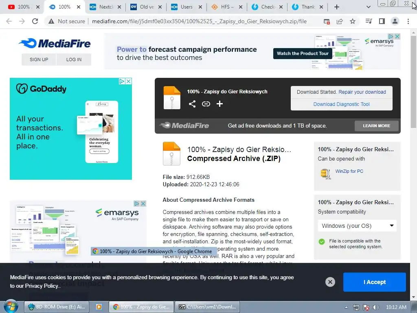
Task: Click the Repair your download link
Action: 362,92
